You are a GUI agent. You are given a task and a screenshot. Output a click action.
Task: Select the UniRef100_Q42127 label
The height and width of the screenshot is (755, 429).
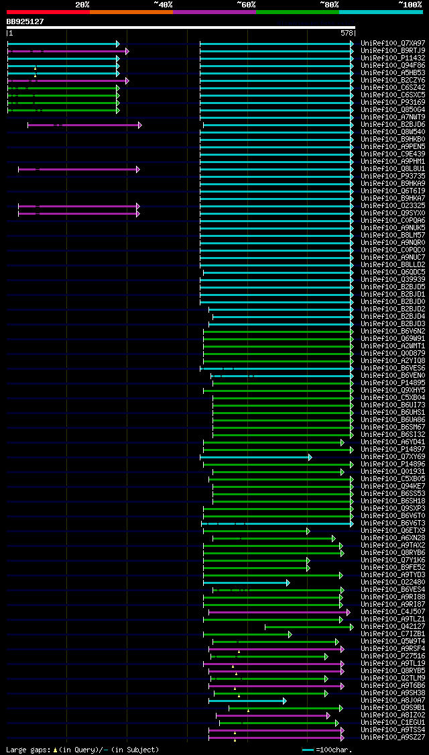click(393, 626)
